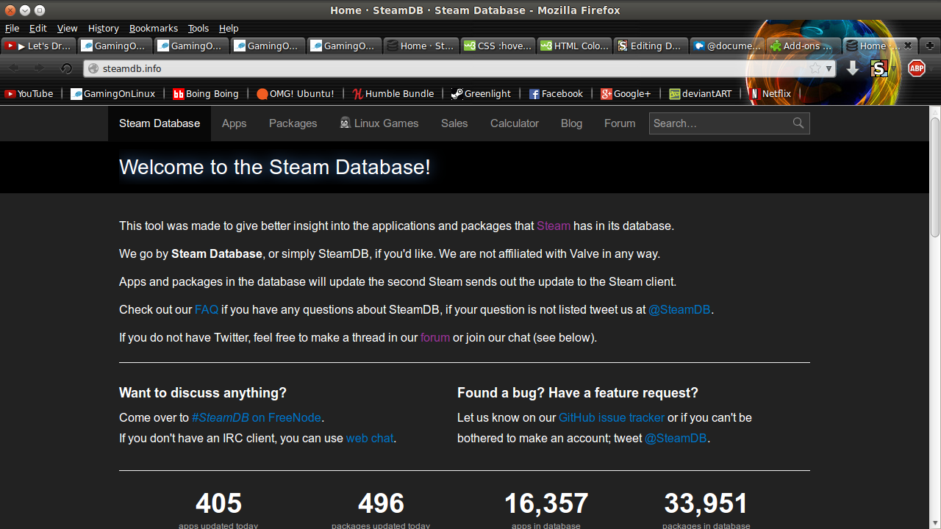Open the deviantART bookmark
This screenshot has height=529, width=941.
point(701,93)
